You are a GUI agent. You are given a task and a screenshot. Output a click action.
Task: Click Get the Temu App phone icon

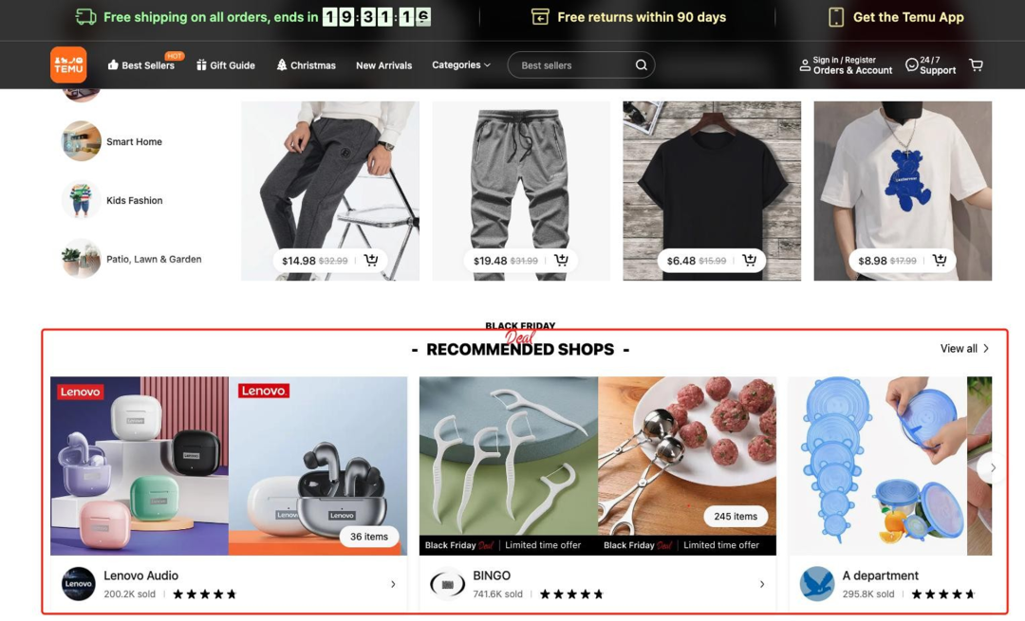click(x=836, y=17)
